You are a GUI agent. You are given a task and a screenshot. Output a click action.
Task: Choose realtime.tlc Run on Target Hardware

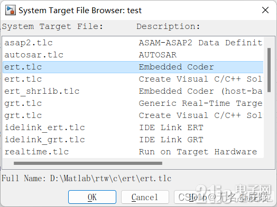pyautogui.click(x=133, y=152)
